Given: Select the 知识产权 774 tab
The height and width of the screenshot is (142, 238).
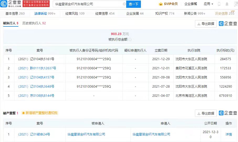Looking at the screenshot, I should tap(165, 14).
